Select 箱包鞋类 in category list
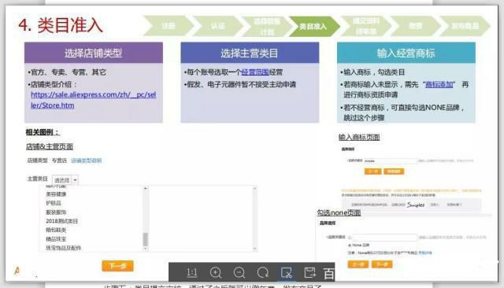Image resolution: width=504 pixels, height=288 pixels. click(x=56, y=230)
